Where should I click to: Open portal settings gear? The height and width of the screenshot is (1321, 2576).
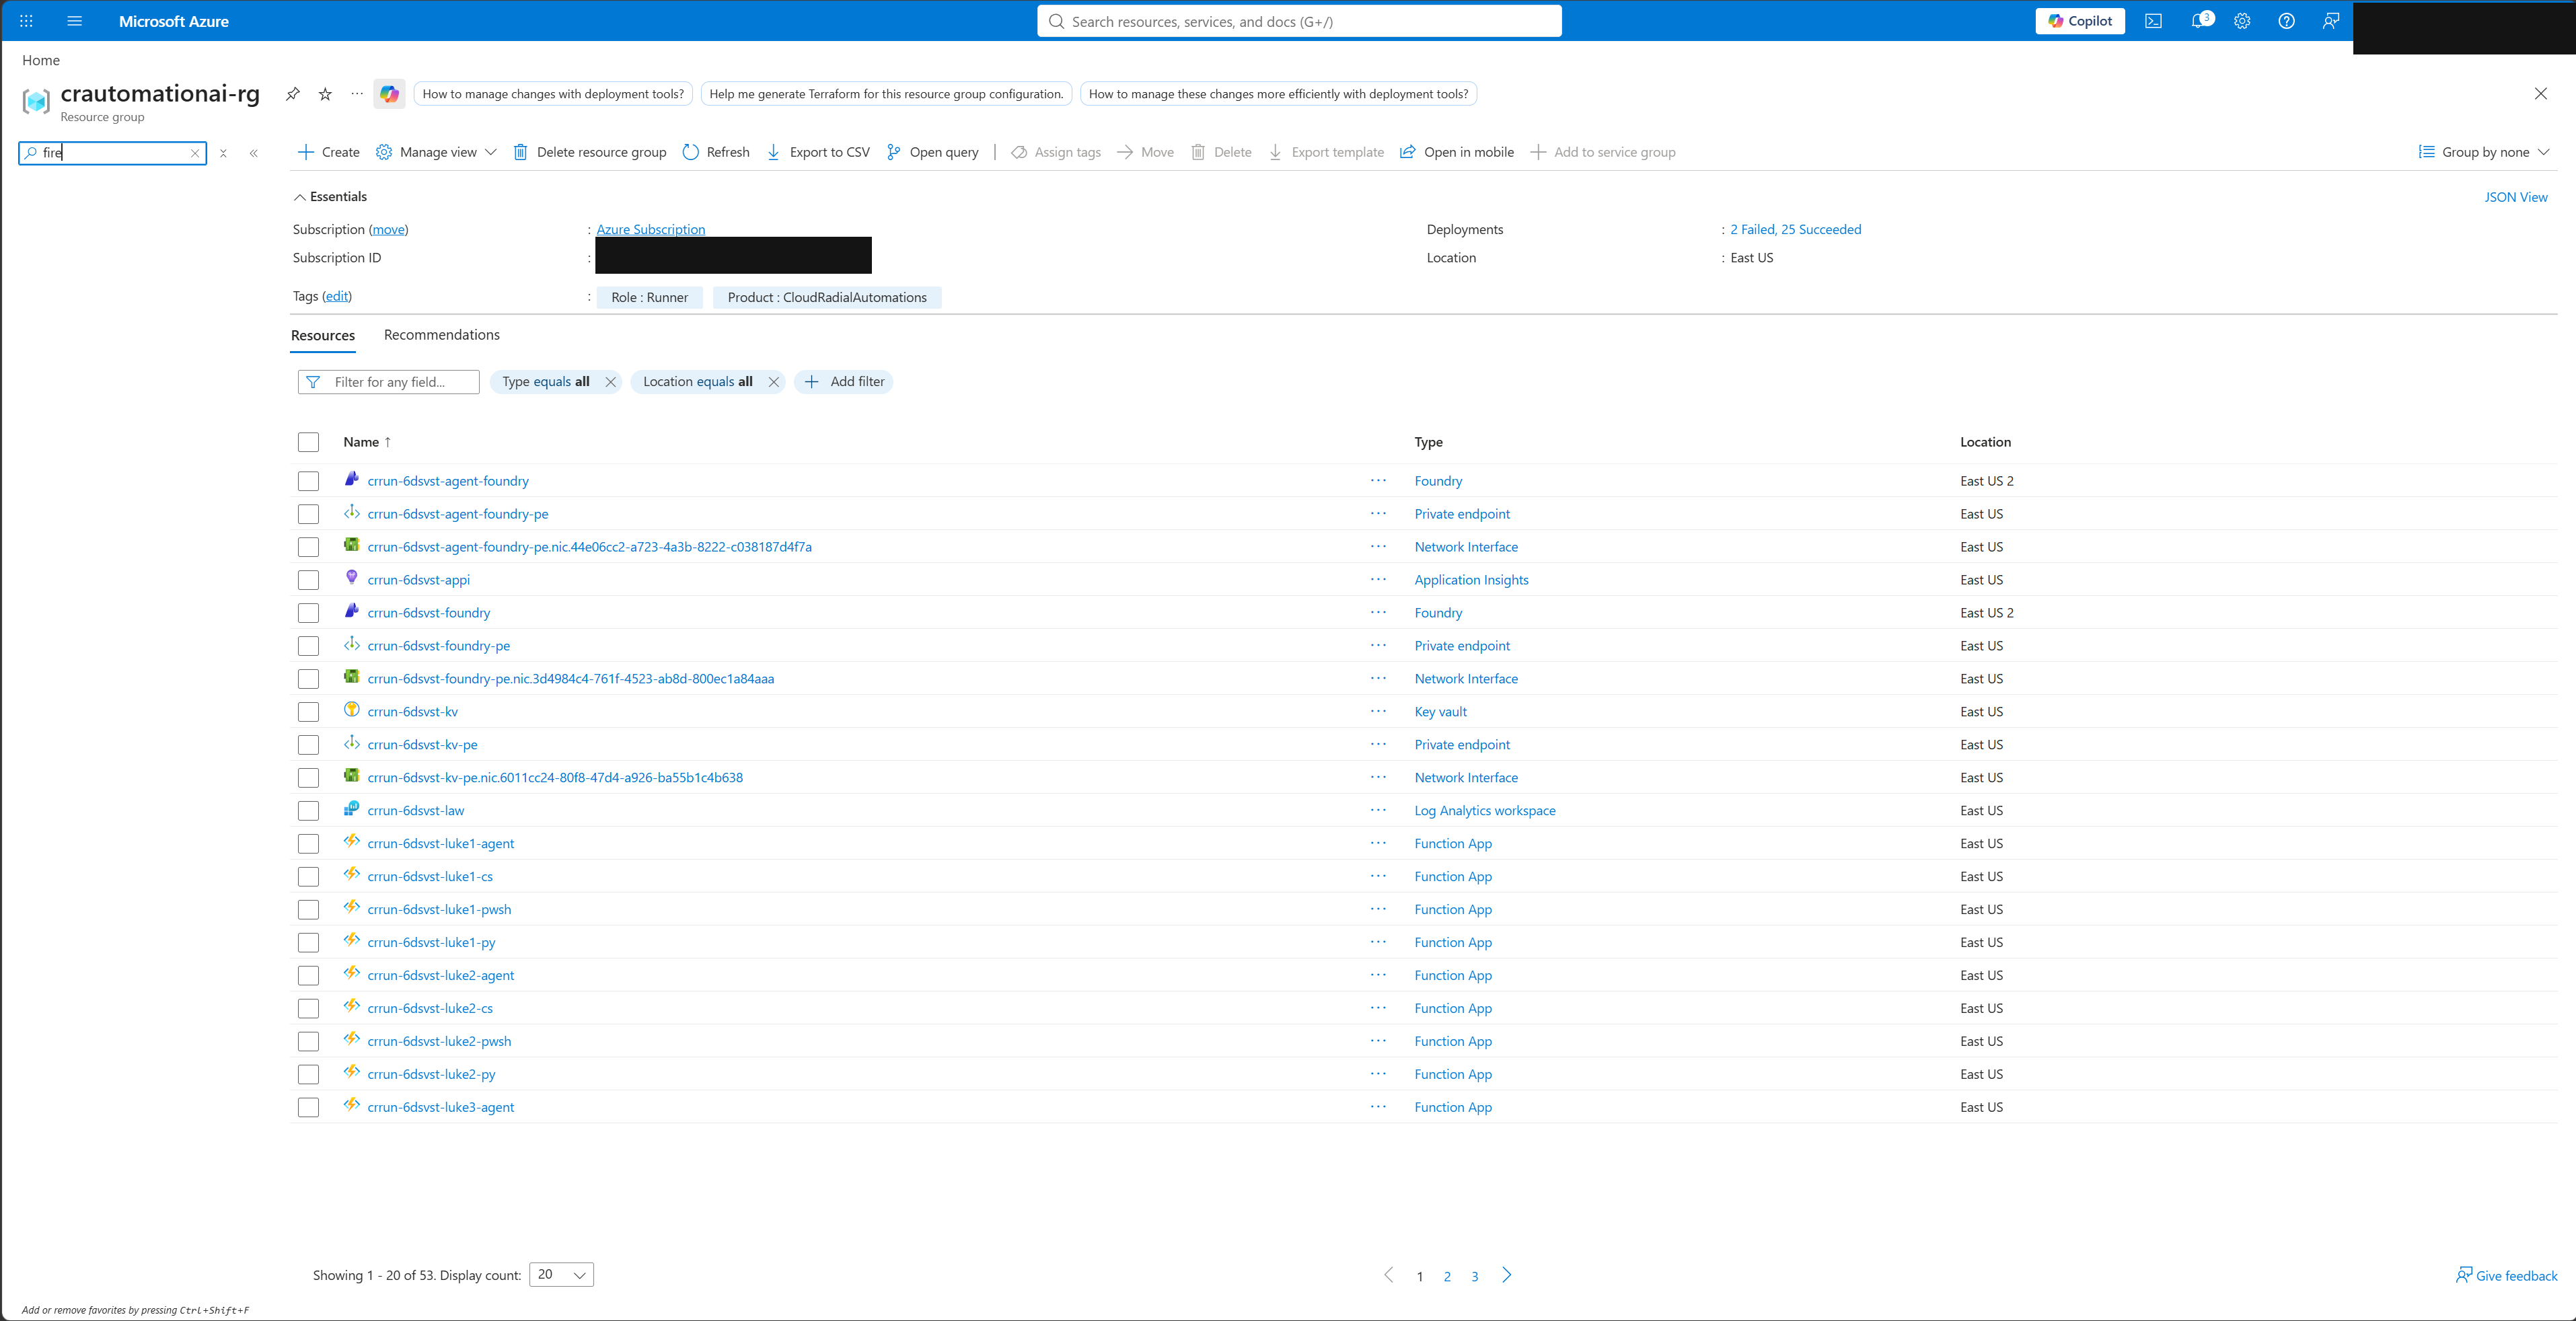point(2242,21)
